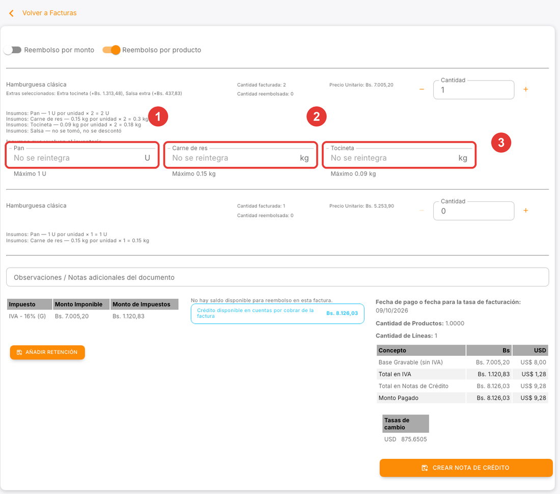Decrease quantity for first Hamburguesa clásica
The image size is (560, 494).
[x=422, y=89]
